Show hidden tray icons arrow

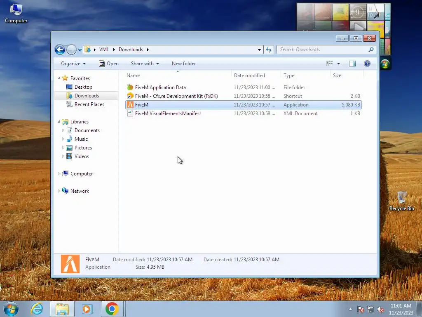point(350,309)
